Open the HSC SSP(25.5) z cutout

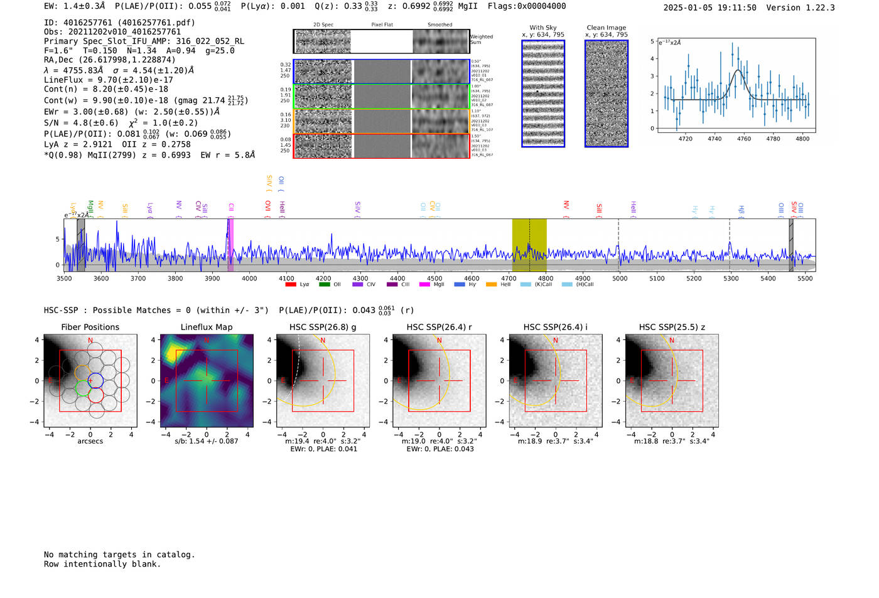(x=672, y=381)
